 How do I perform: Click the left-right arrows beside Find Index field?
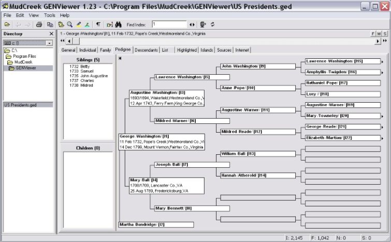[192, 24]
